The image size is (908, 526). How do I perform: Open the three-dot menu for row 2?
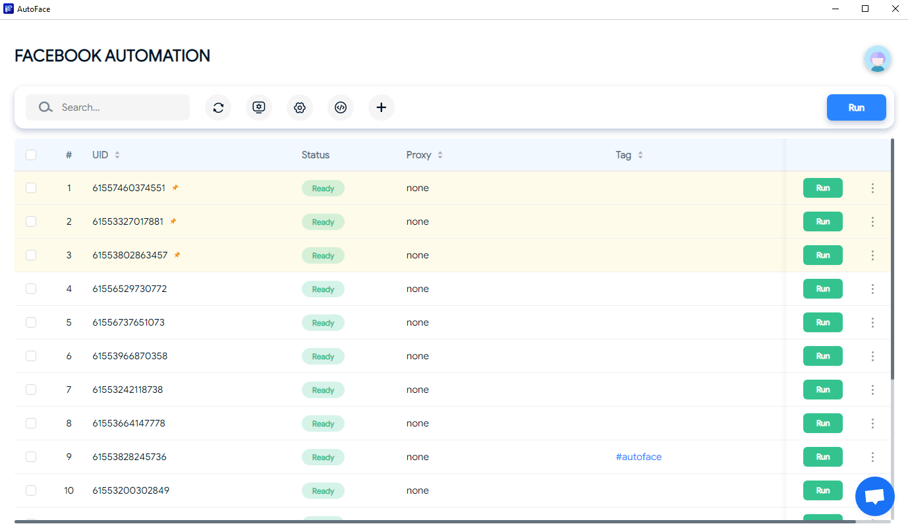point(873,221)
